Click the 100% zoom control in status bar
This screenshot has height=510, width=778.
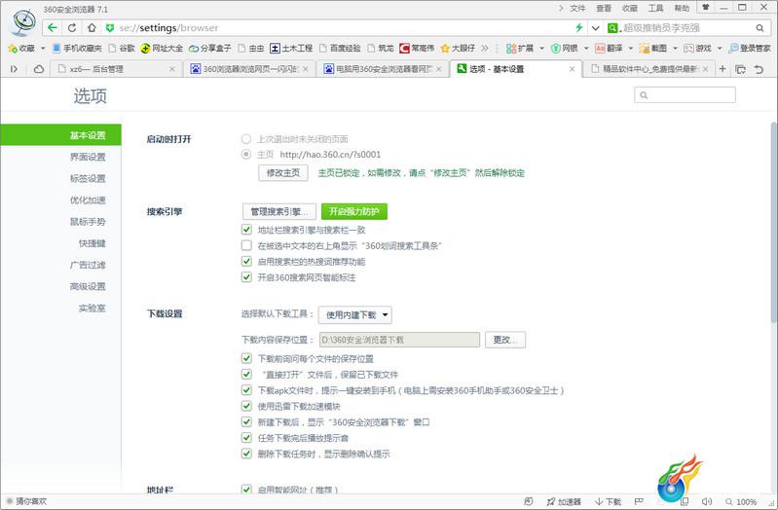tap(741, 501)
